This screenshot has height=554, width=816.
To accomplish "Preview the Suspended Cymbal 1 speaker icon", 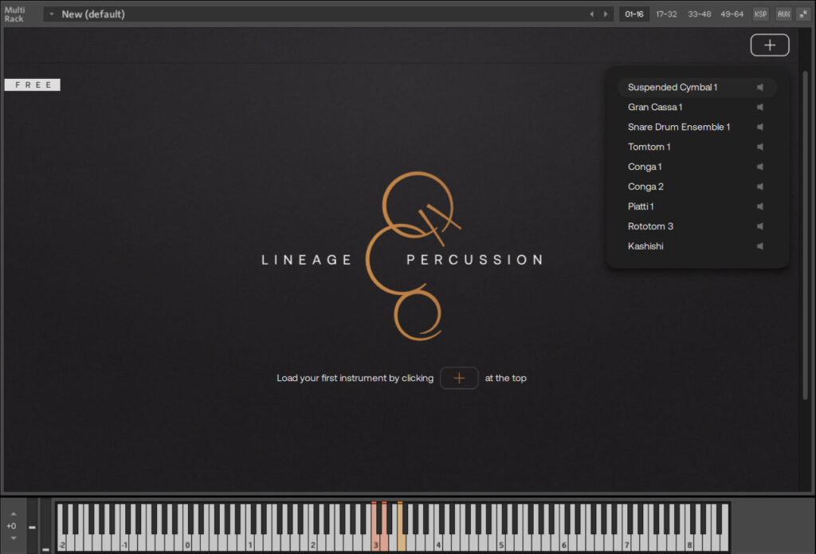I will tap(760, 88).
